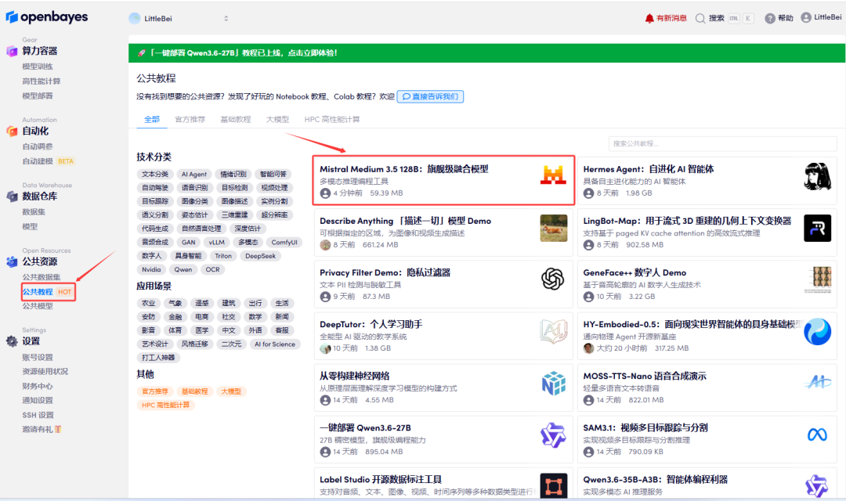Filter by the vLLM tag
The image size is (846, 501).
(216, 242)
